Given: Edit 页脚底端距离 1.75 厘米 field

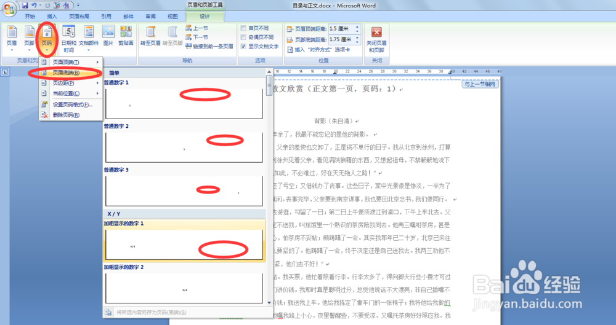Looking at the screenshot, I should click(341, 39).
